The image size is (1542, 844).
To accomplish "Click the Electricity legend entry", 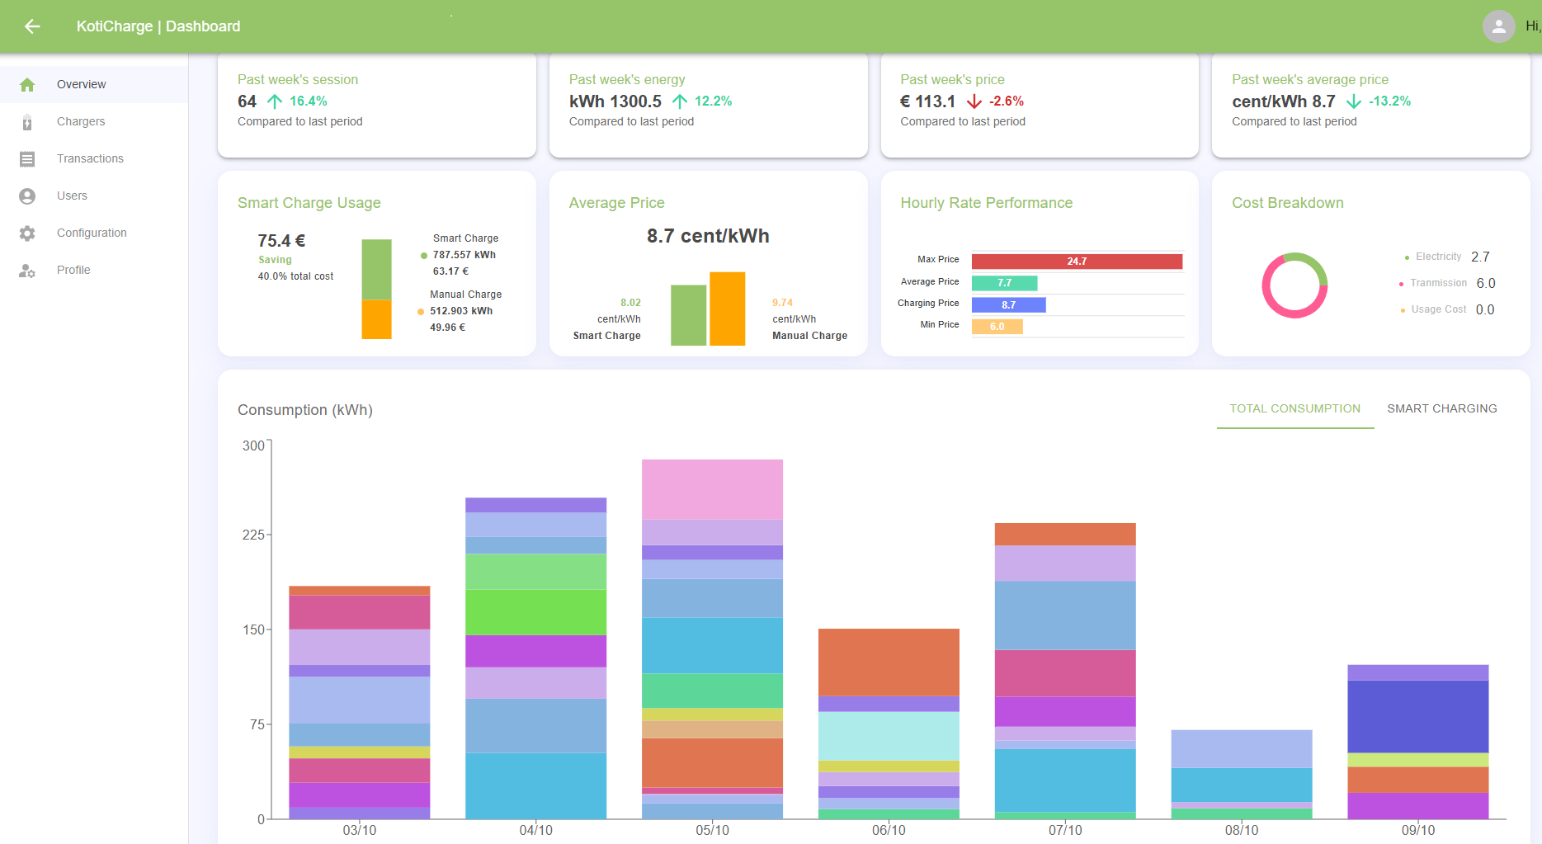I will coord(1438,257).
